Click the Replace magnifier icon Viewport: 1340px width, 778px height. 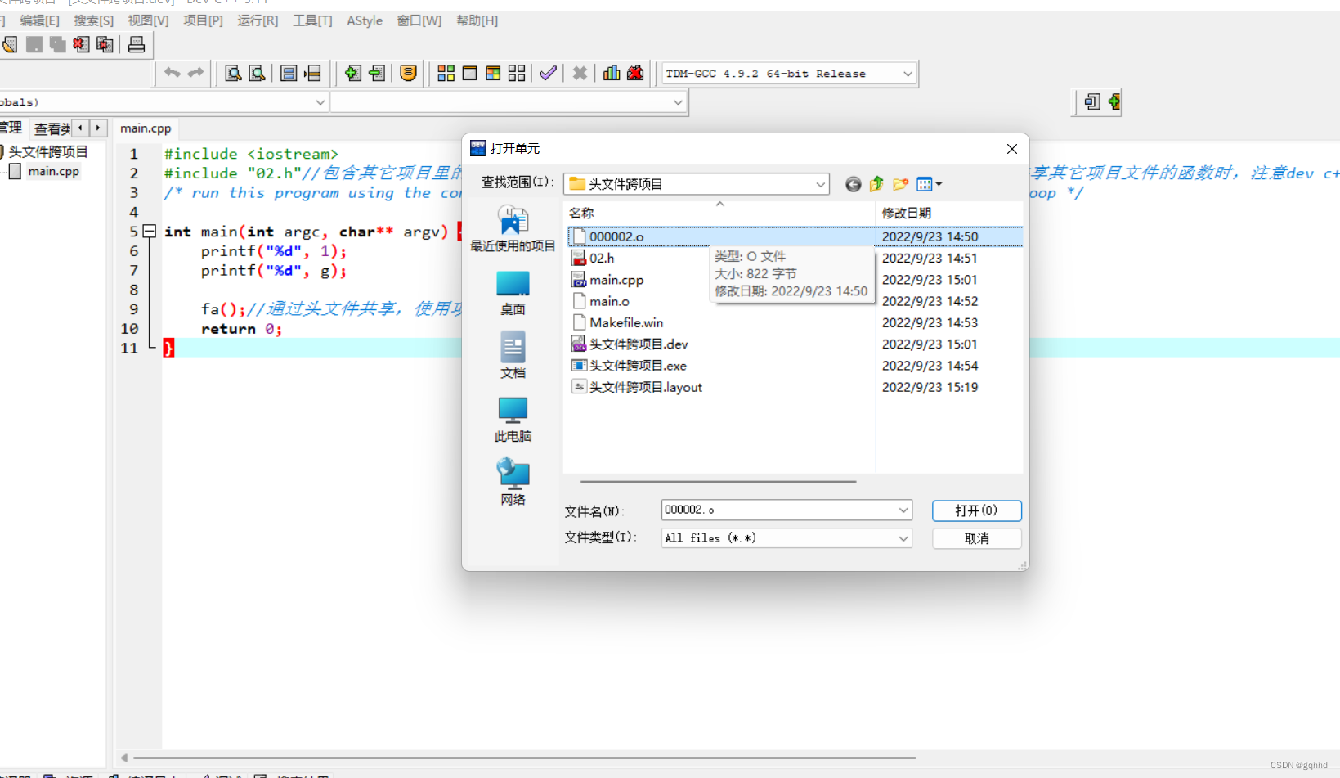[x=257, y=73]
